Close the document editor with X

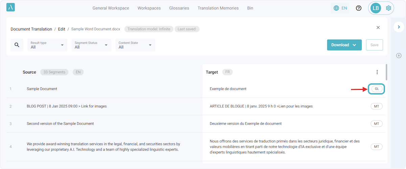[x=378, y=27]
